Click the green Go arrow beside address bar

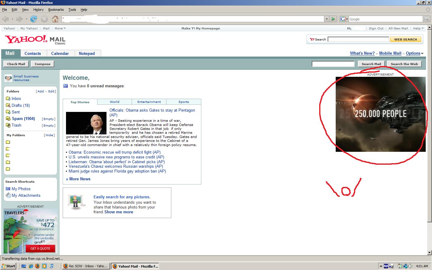tap(333, 19)
